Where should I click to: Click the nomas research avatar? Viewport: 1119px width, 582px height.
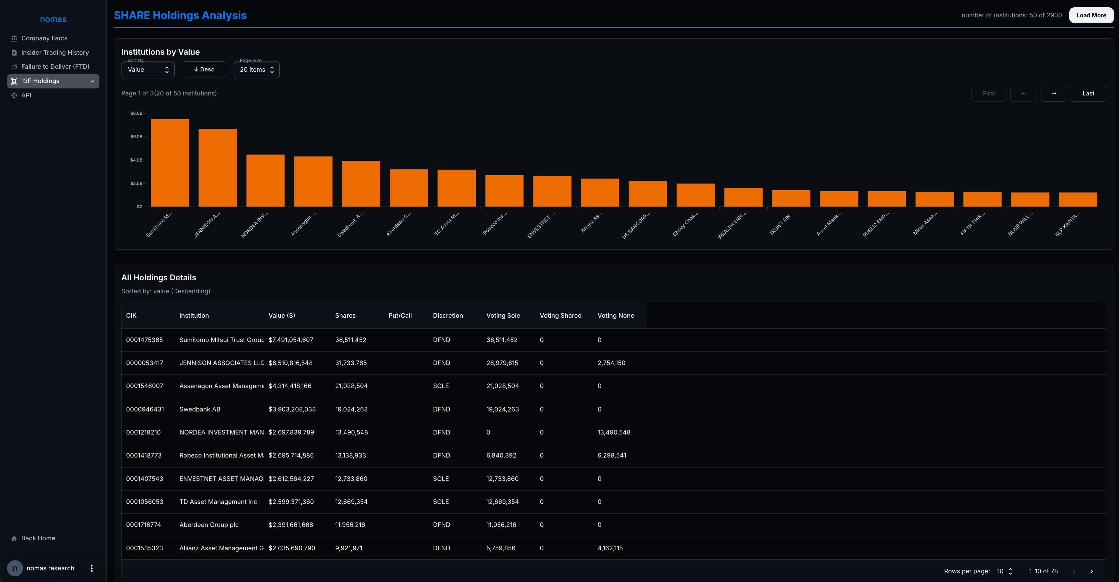click(15, 568)
